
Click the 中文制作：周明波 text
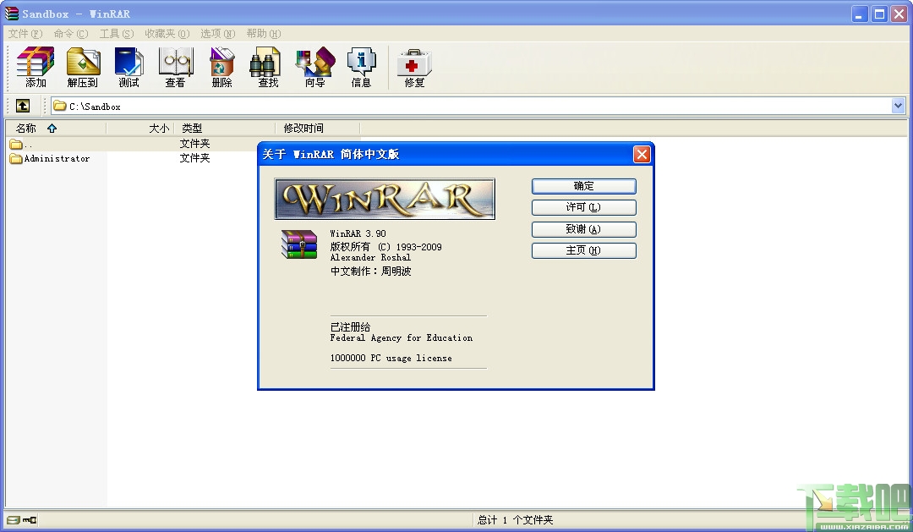[371, 271]
